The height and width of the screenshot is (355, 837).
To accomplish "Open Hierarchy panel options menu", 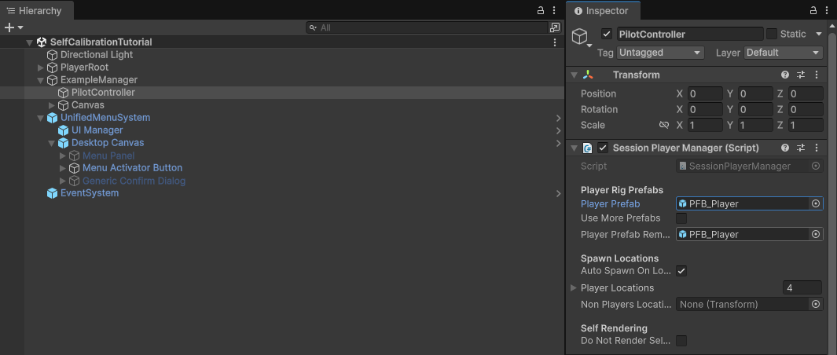I will pyautogui.click(x=555, y=10).
